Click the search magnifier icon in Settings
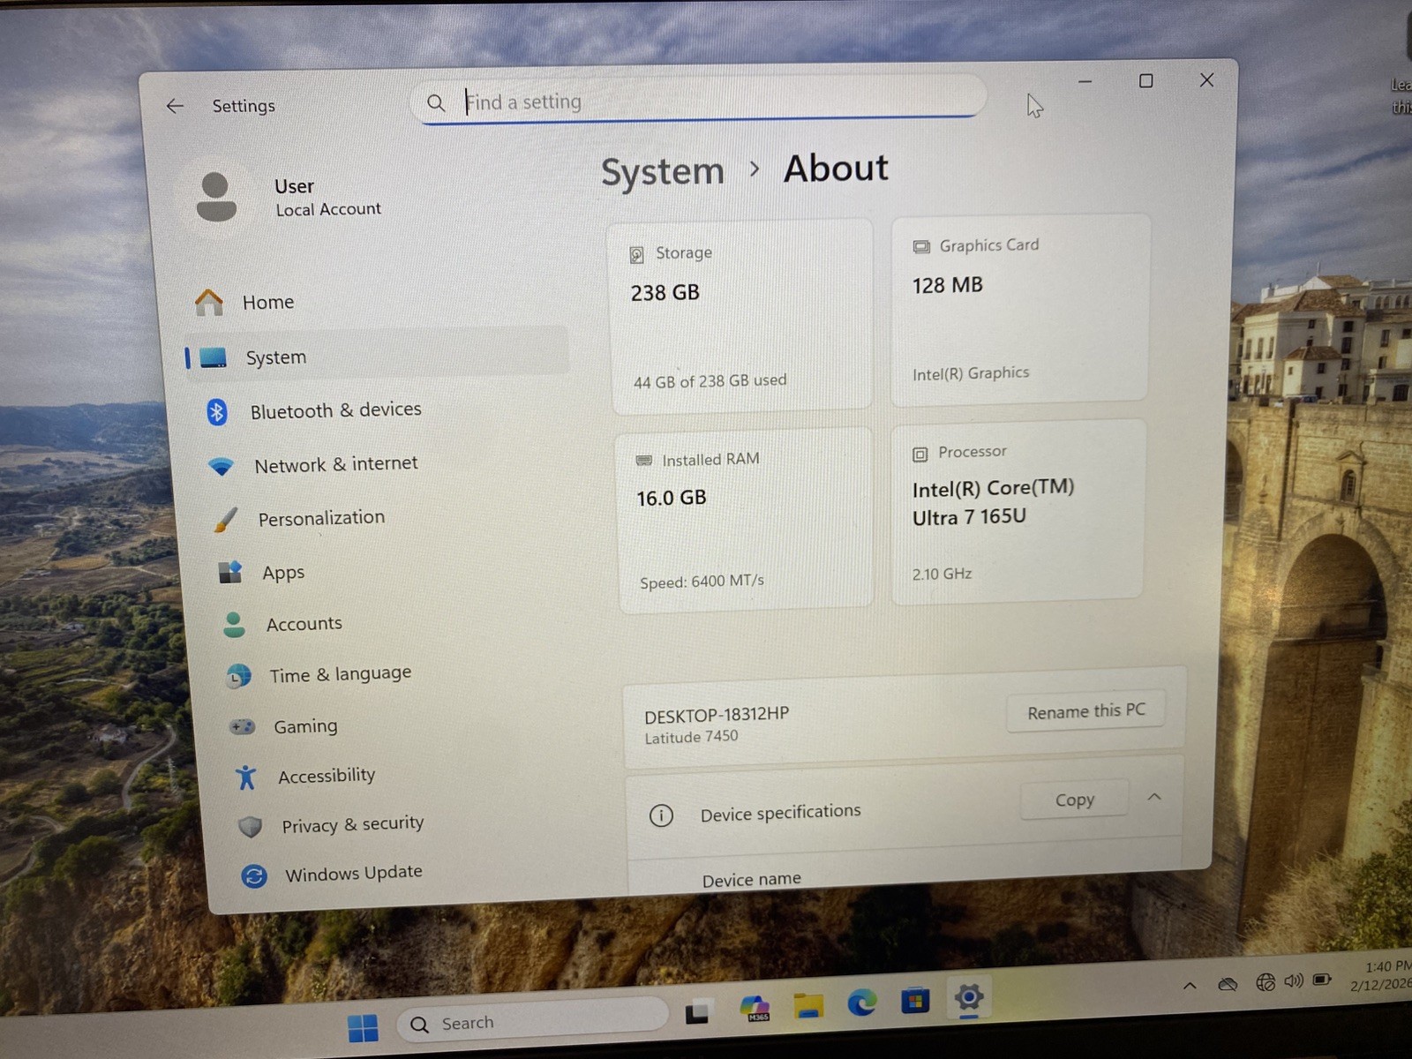 tap(436, 102)
